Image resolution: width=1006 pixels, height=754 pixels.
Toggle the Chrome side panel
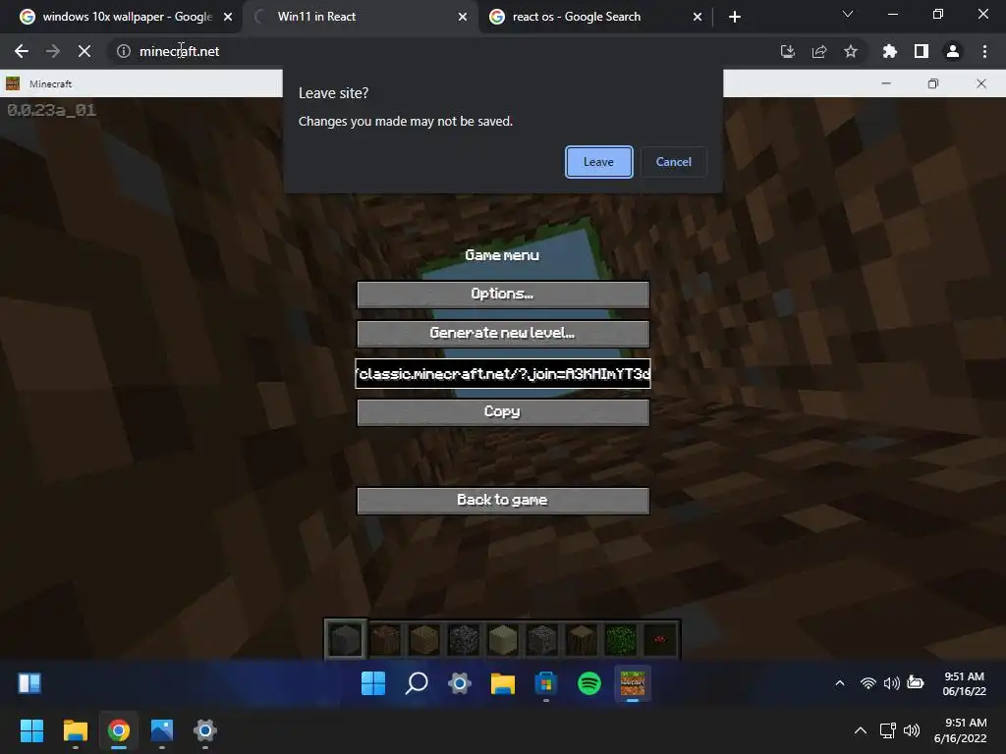pos(922,51)
